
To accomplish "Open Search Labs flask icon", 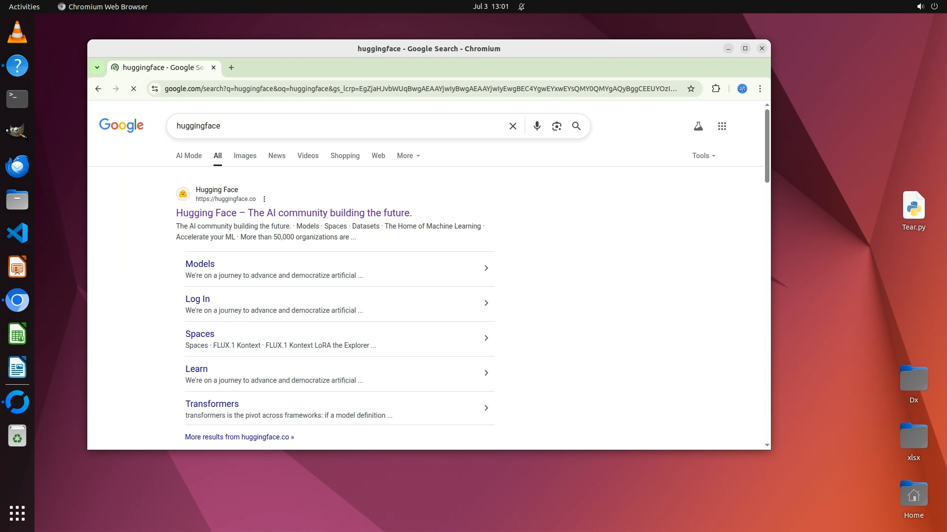I will point(698,126).
